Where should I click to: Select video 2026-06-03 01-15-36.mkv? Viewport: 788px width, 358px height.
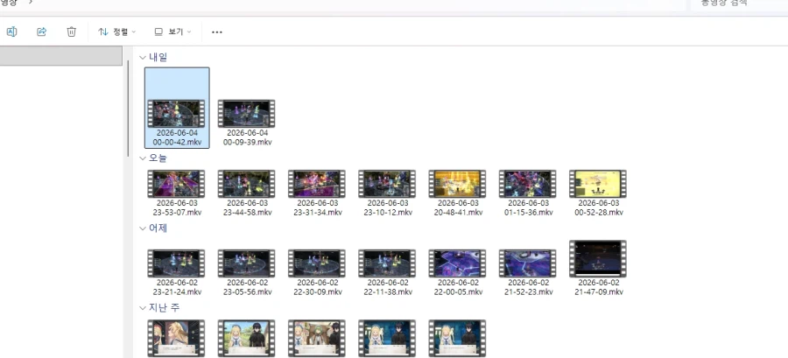click(x=528, y=193)
